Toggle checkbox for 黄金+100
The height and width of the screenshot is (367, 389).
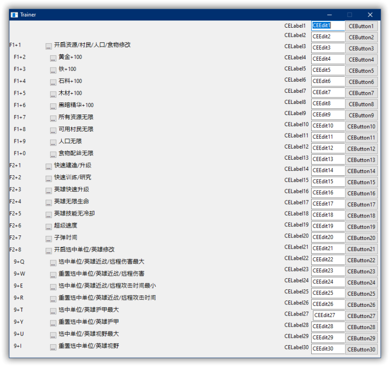pos(53,58)
